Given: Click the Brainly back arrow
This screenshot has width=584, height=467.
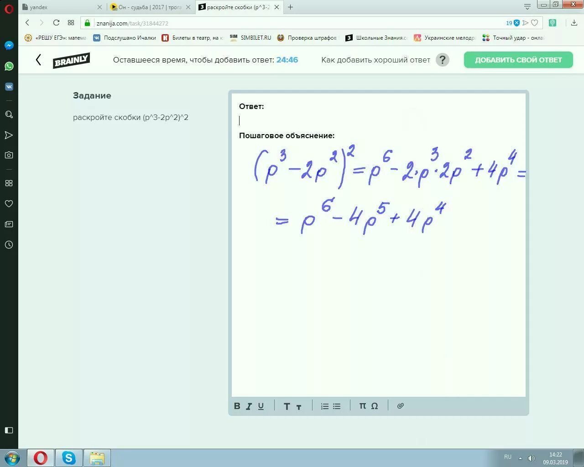Looking at the screenshot, I should point(38,60).
